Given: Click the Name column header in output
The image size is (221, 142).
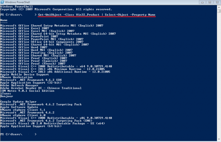Looking at the screenshot, I should pos(4,20).
